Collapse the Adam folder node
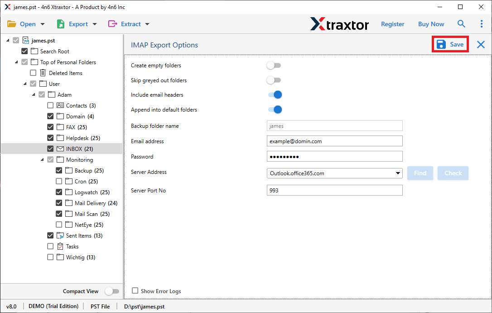492x313 pixels. [x=34, y=94]
